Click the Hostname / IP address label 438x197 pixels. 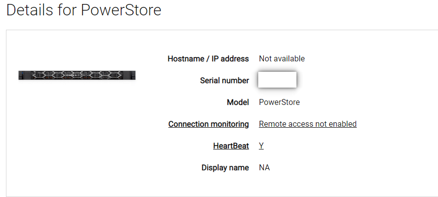coord(208,59)
